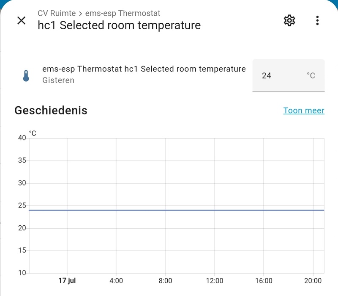Click the blue temperature line in the chart
This screenshot has width=338, height=296.
pos(169,210)
